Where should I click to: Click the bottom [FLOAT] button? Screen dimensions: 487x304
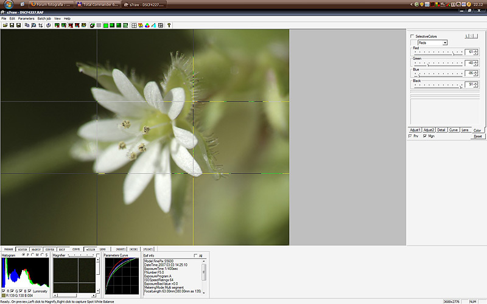(148, 249)
